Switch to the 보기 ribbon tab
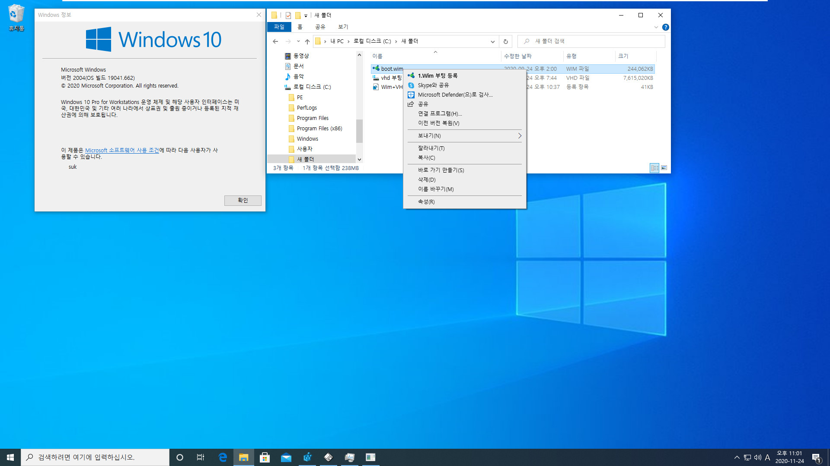This screenshot has width=830, height=466. (343, 27)
